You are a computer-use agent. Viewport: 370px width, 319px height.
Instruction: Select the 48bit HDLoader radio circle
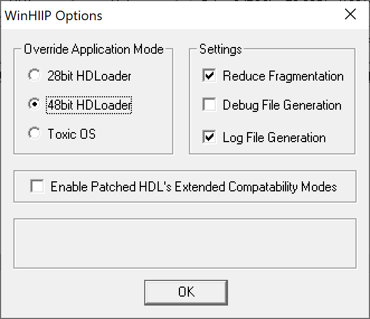coord(35,105)
